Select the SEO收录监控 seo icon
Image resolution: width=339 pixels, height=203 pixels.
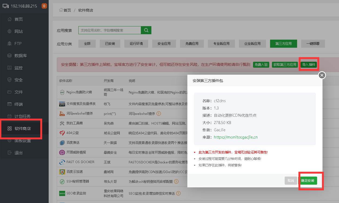[x=62, y=193]
